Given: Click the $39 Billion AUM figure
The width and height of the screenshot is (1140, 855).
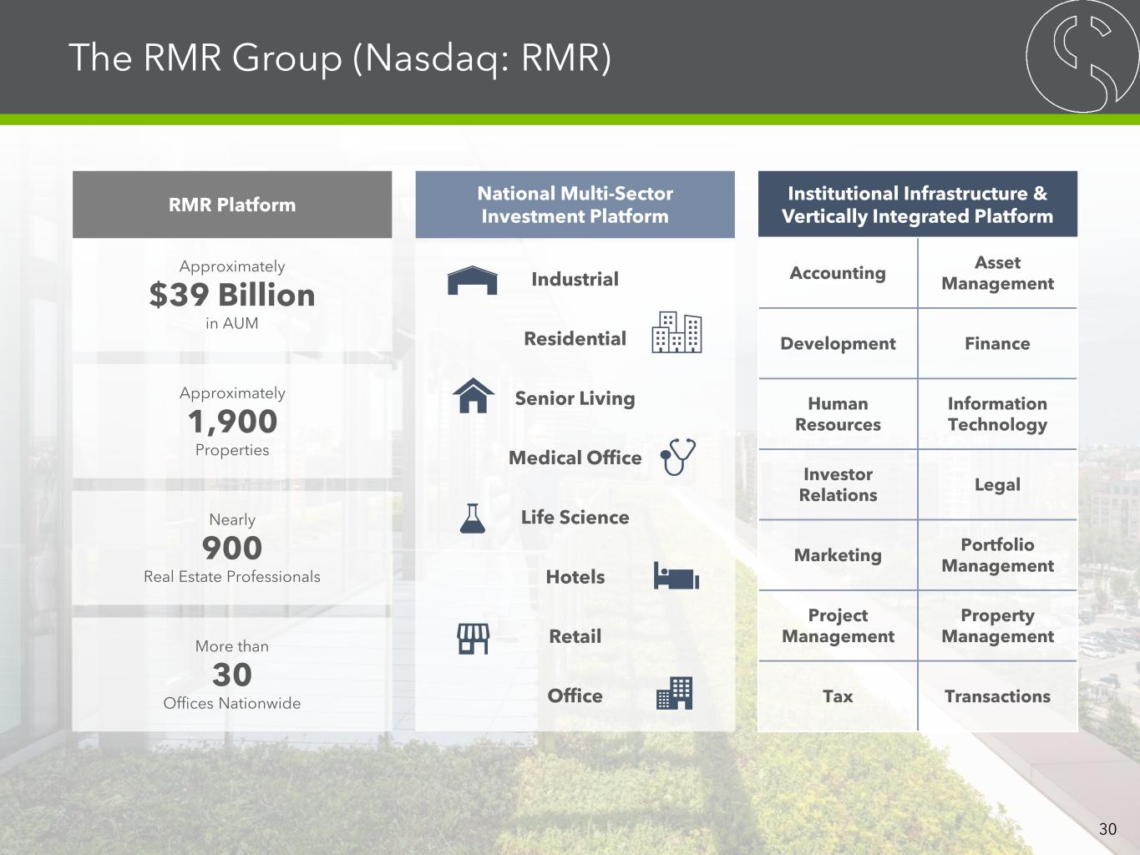Looking at the screenshot, I should click(232, 295).
